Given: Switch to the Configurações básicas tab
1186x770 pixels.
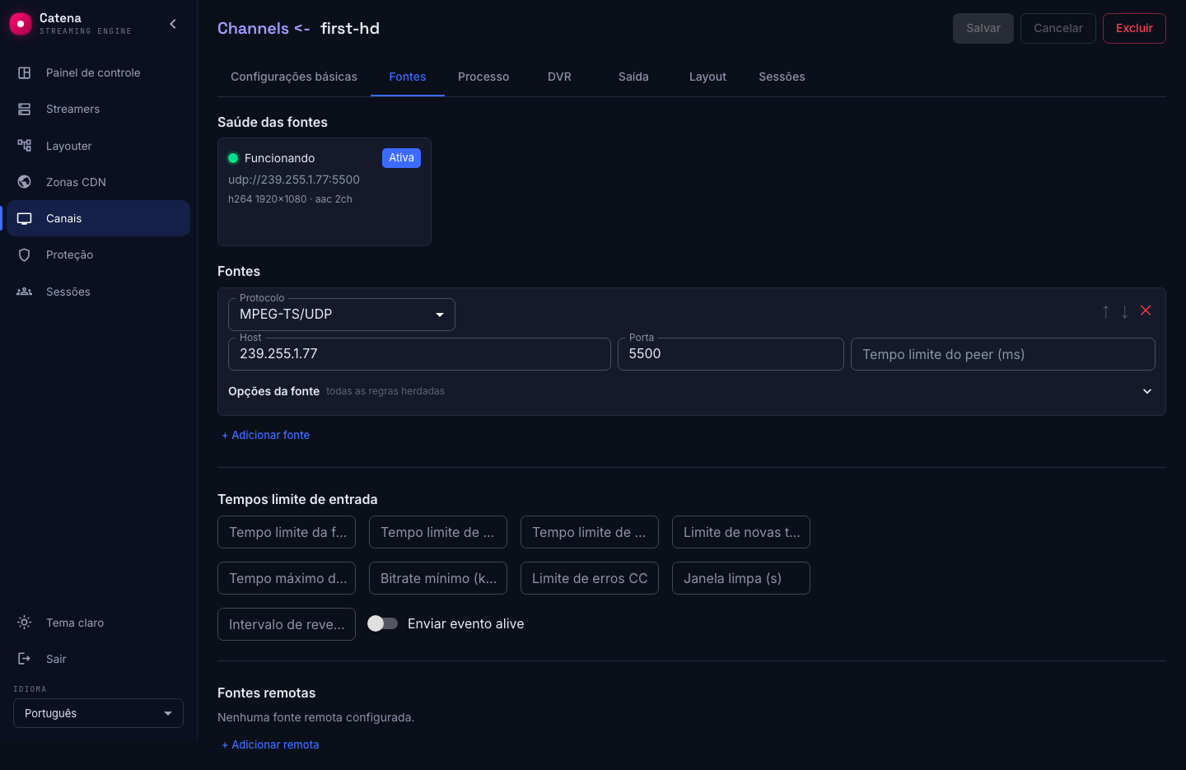Looking at the screenshot, I should tap(294, 77).
